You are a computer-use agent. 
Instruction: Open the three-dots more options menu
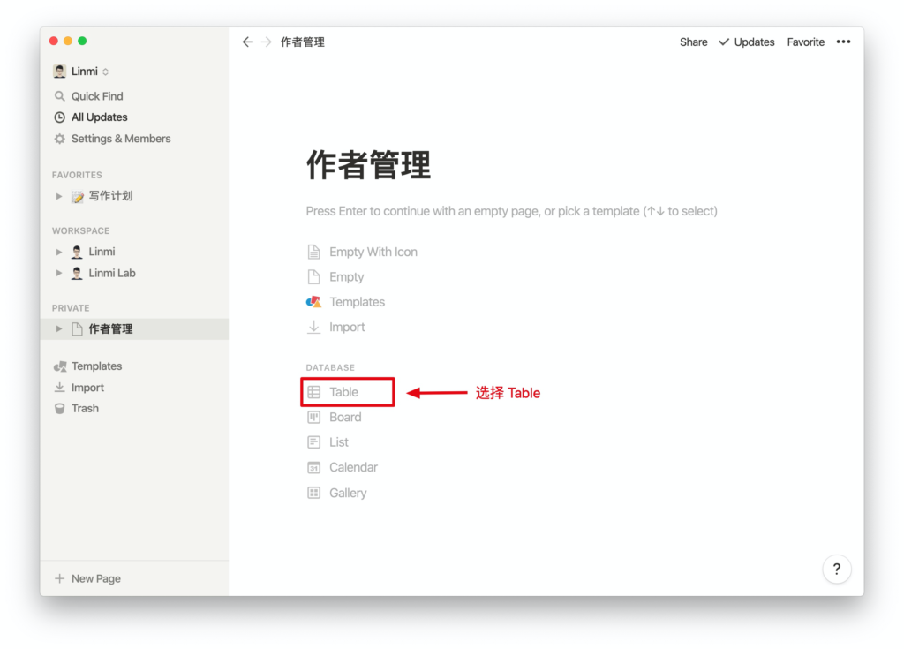pyautogui.click(x=843, y=42)
